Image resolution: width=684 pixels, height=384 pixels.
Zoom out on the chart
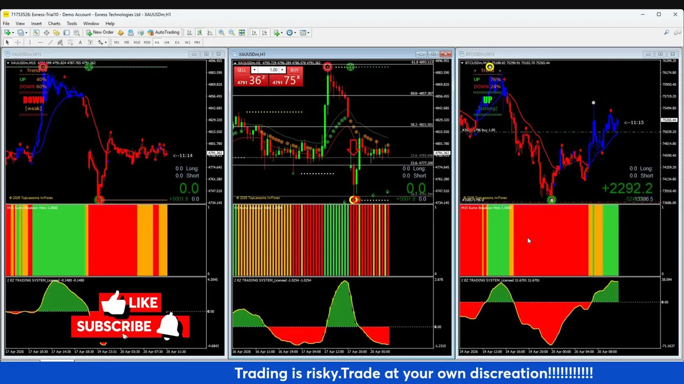(231, 33)
